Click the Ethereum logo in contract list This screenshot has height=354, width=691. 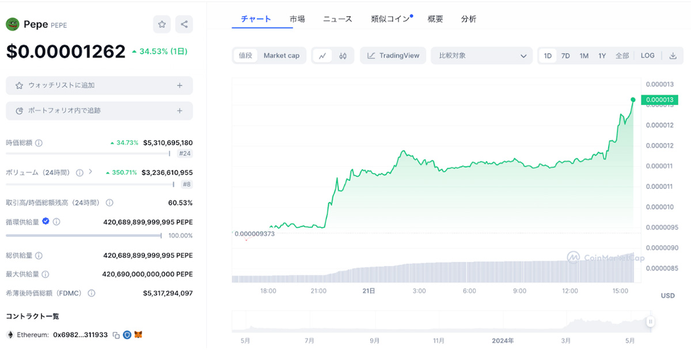pyautogui.click(x=10, y=334)
